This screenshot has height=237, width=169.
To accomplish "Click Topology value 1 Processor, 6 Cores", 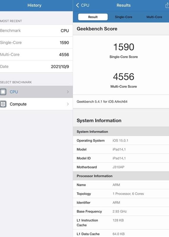I will [128, 194].
